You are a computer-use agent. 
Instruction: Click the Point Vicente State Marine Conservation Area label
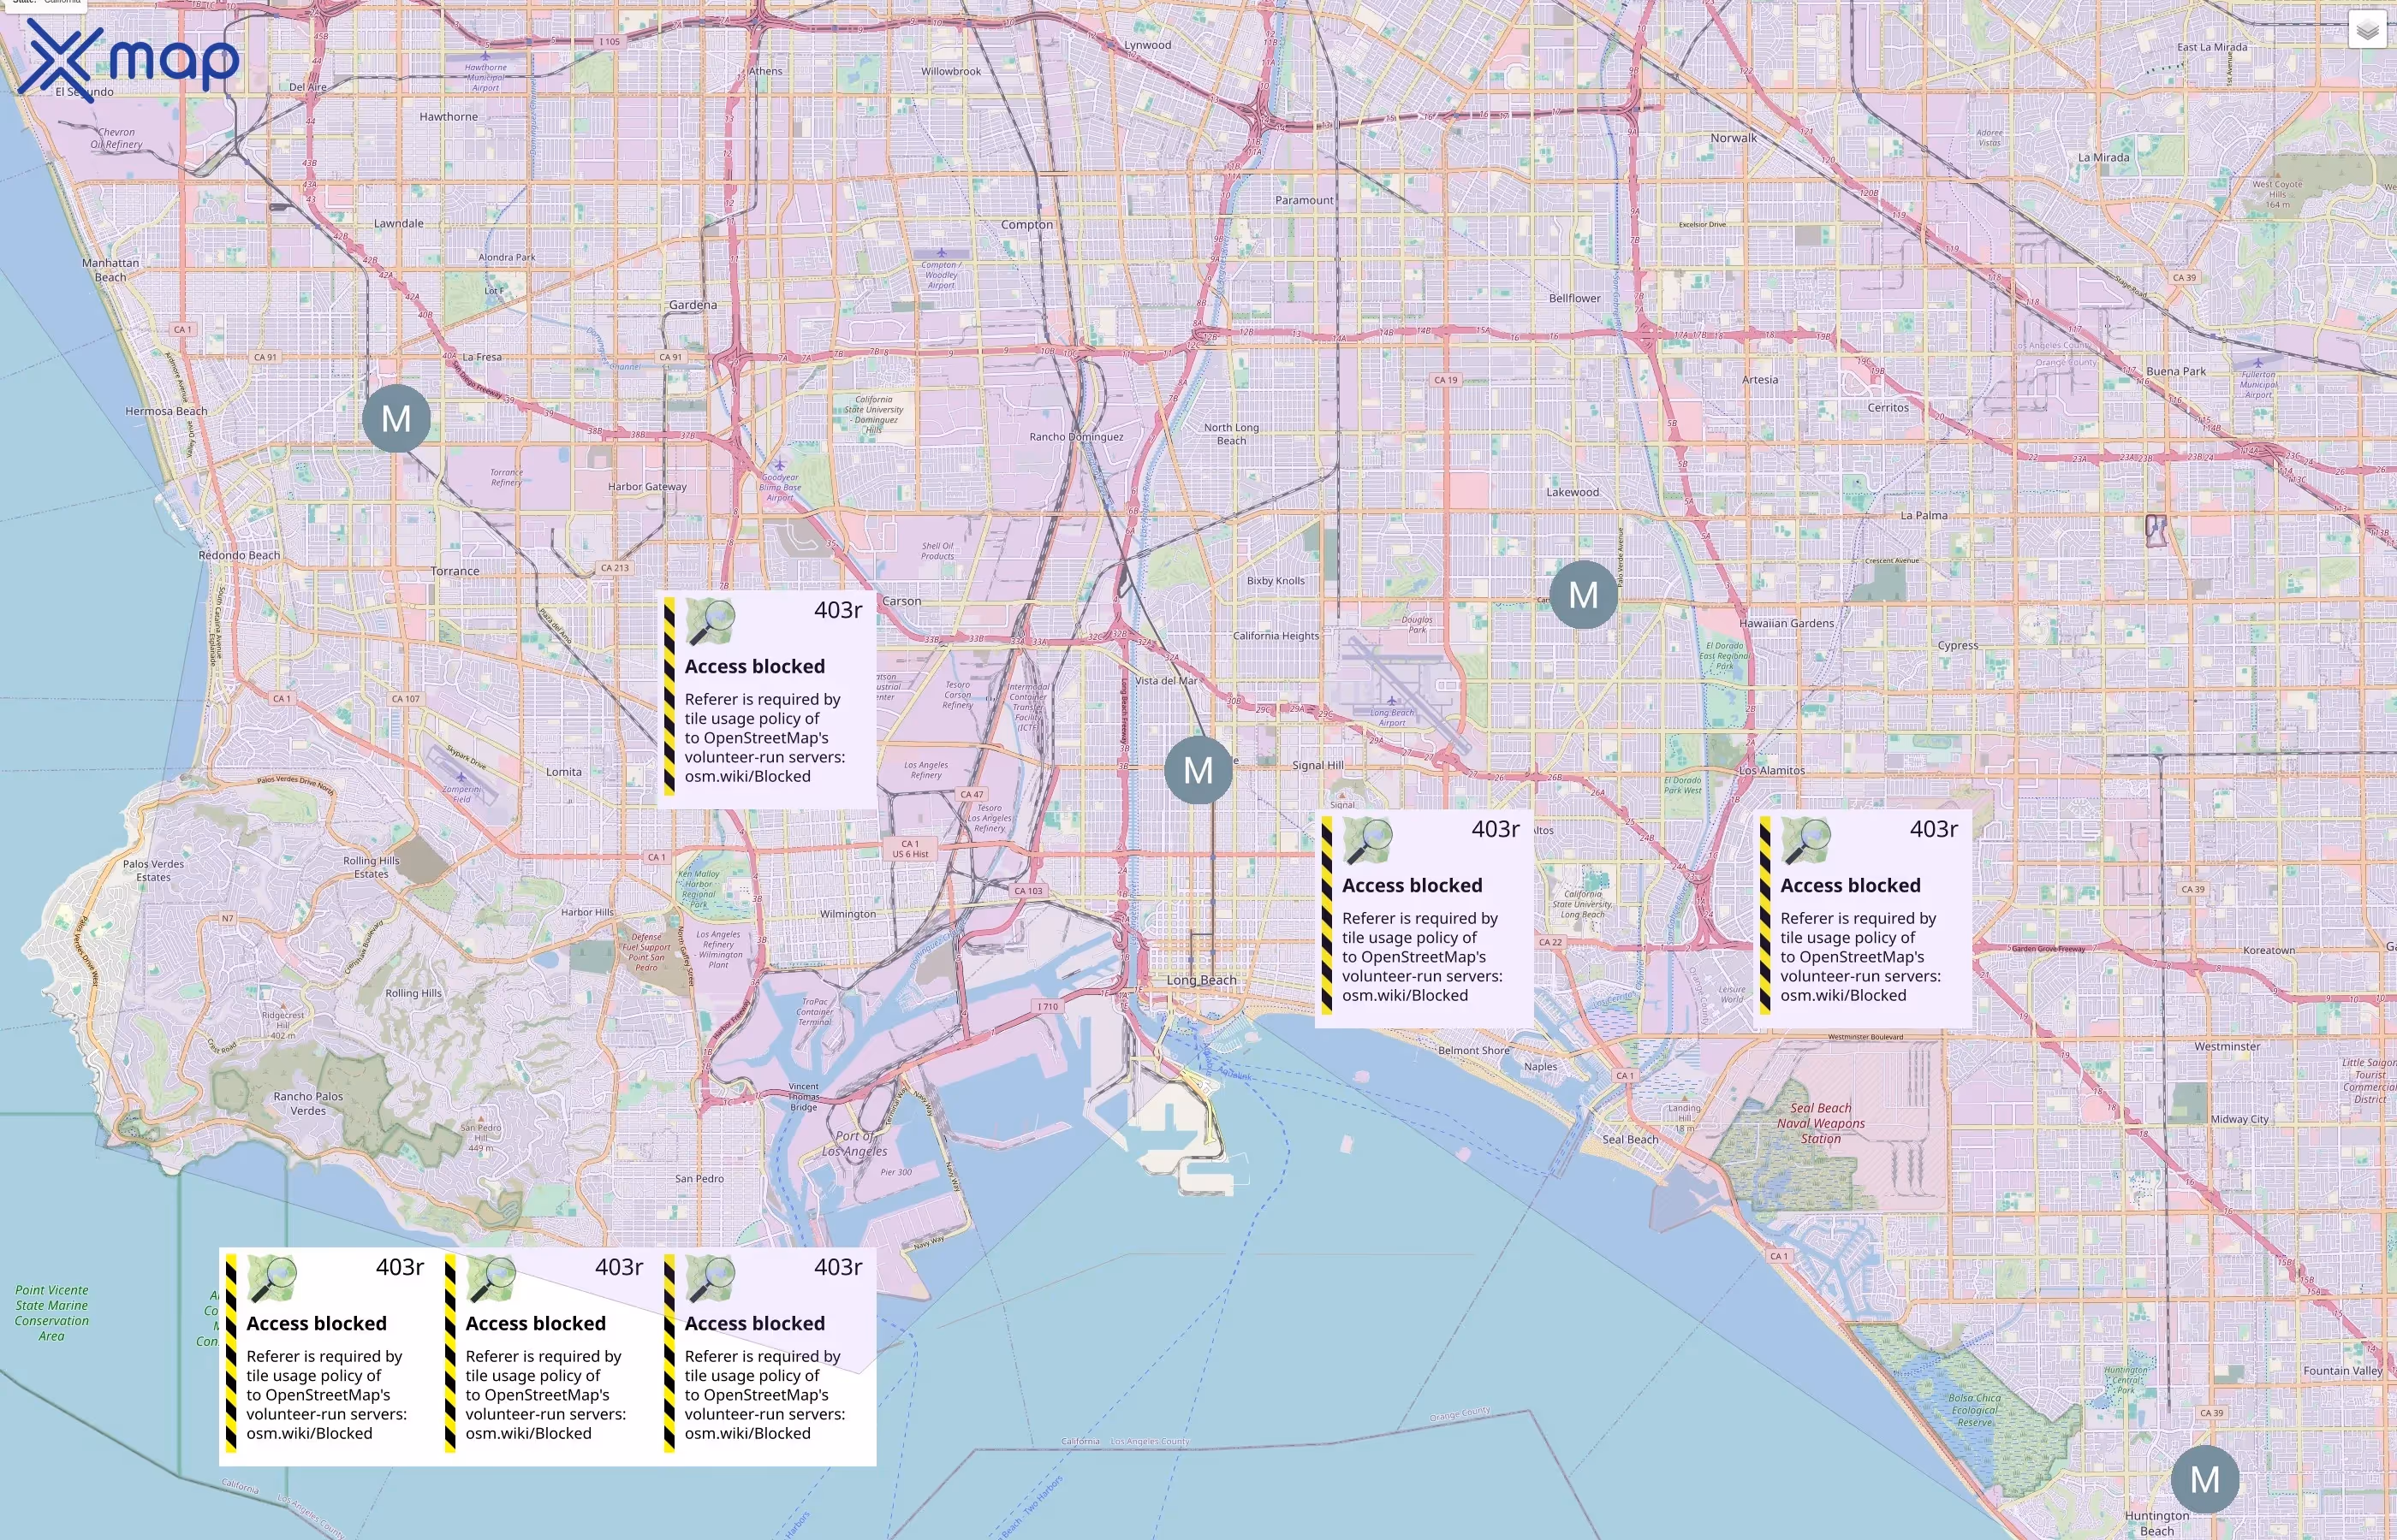(x=52, y=1313)
